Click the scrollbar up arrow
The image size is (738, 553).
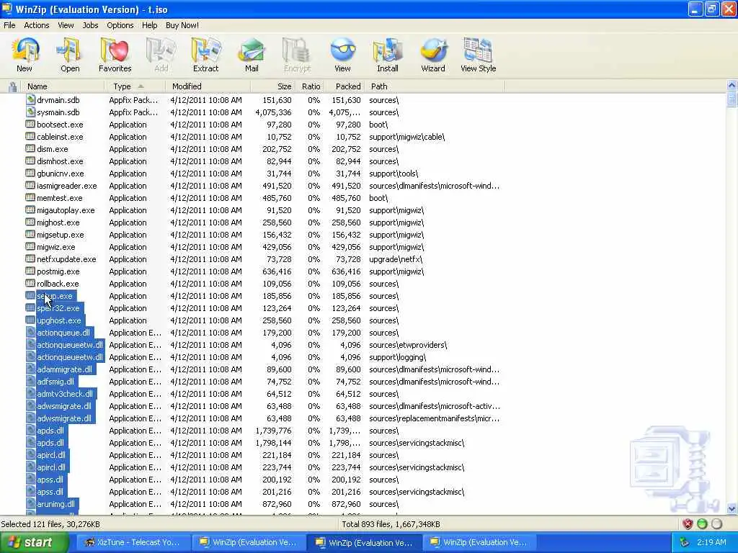click(x=732, y=86)
